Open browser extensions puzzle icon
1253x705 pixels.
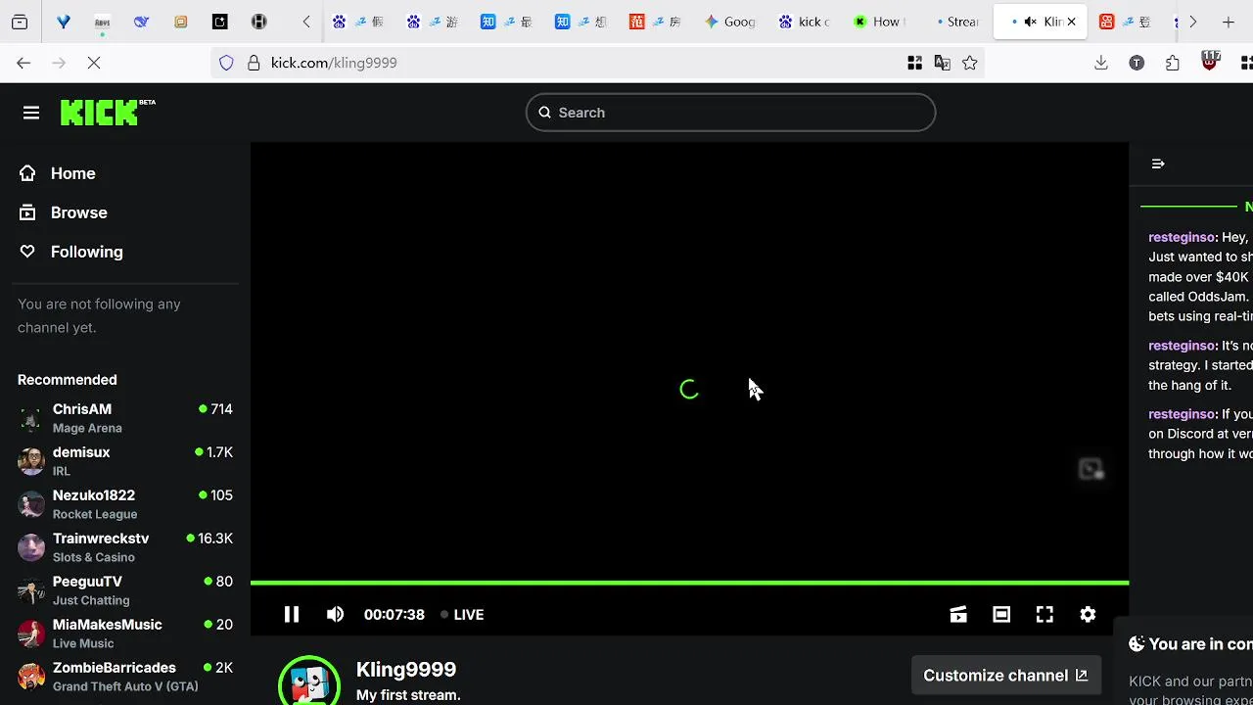tap(1173, 63)
